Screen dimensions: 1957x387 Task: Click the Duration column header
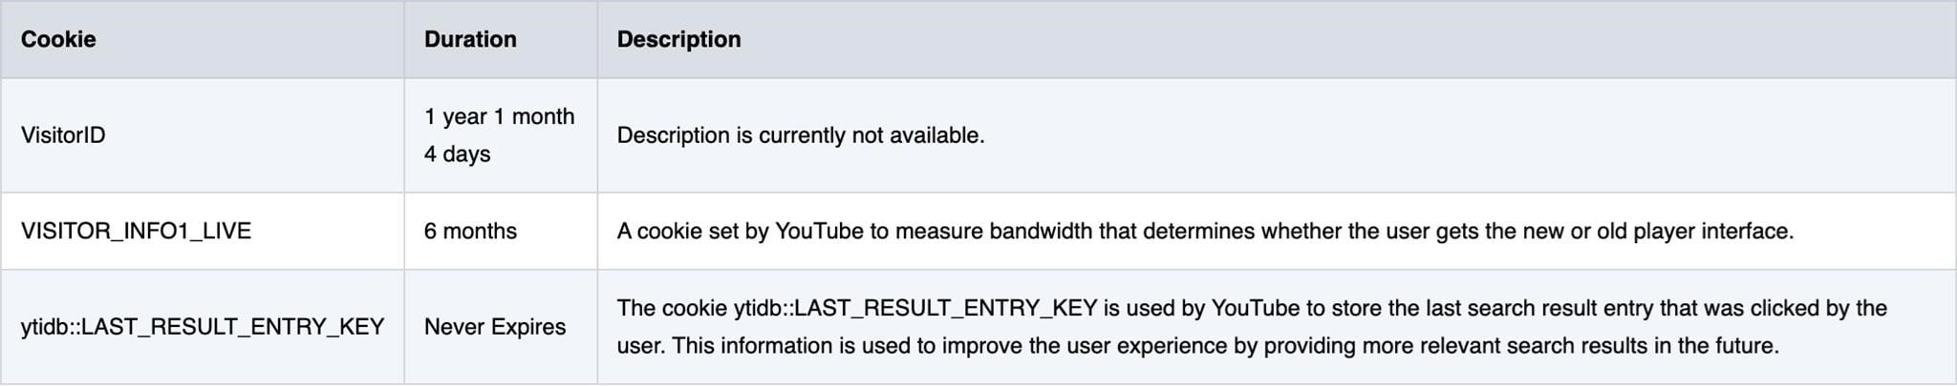[470, 39]
